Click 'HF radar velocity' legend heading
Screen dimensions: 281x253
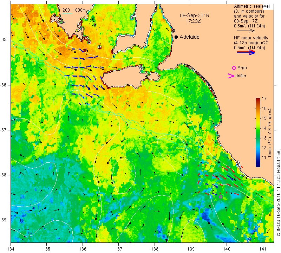coord(251,38)
